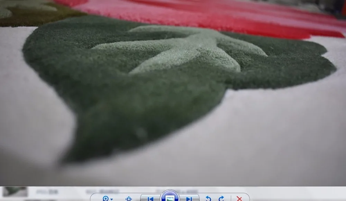The image size is (346, 201).
Task: Open the zoom magnifier control
Action: 106,199
